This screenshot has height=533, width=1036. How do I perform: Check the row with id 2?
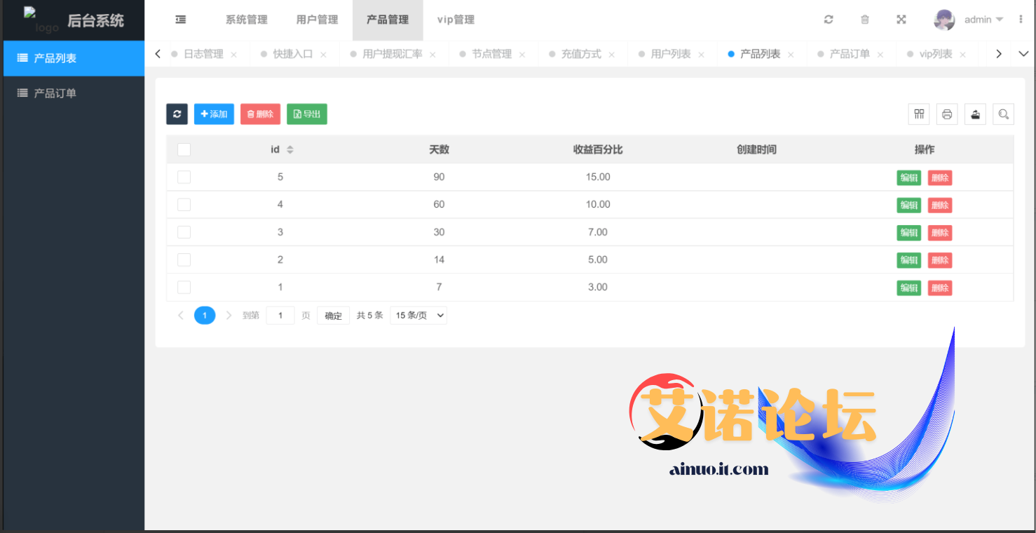(x=184, y=259)
